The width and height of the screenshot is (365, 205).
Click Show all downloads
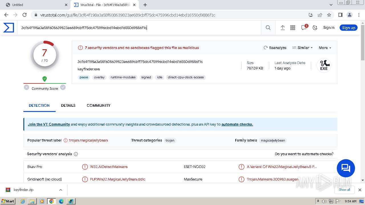pos(344,190)
